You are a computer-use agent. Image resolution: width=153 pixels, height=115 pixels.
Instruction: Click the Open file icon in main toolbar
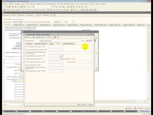pyautogui.click(x=7, y=7)
